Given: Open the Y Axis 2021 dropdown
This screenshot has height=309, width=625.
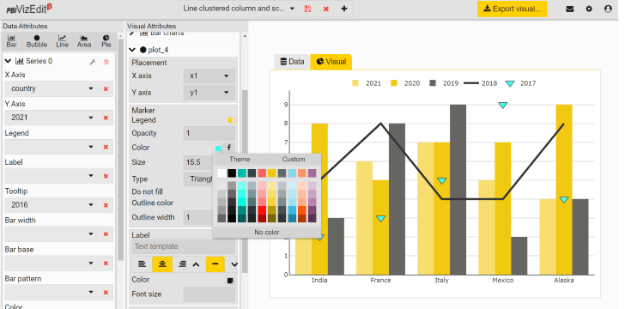Looking at the screenshot, I should pyautogui.click(x=91, y=118).
